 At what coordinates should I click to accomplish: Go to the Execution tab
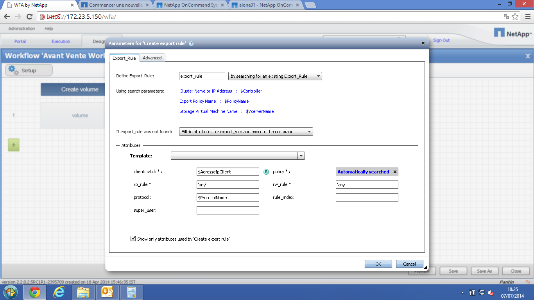point(61,41)
